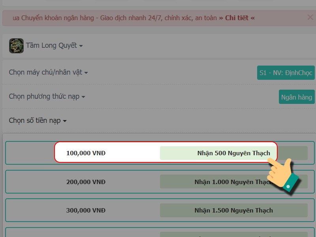Choose the Ngân hàng payment method button

pos(297,97)
